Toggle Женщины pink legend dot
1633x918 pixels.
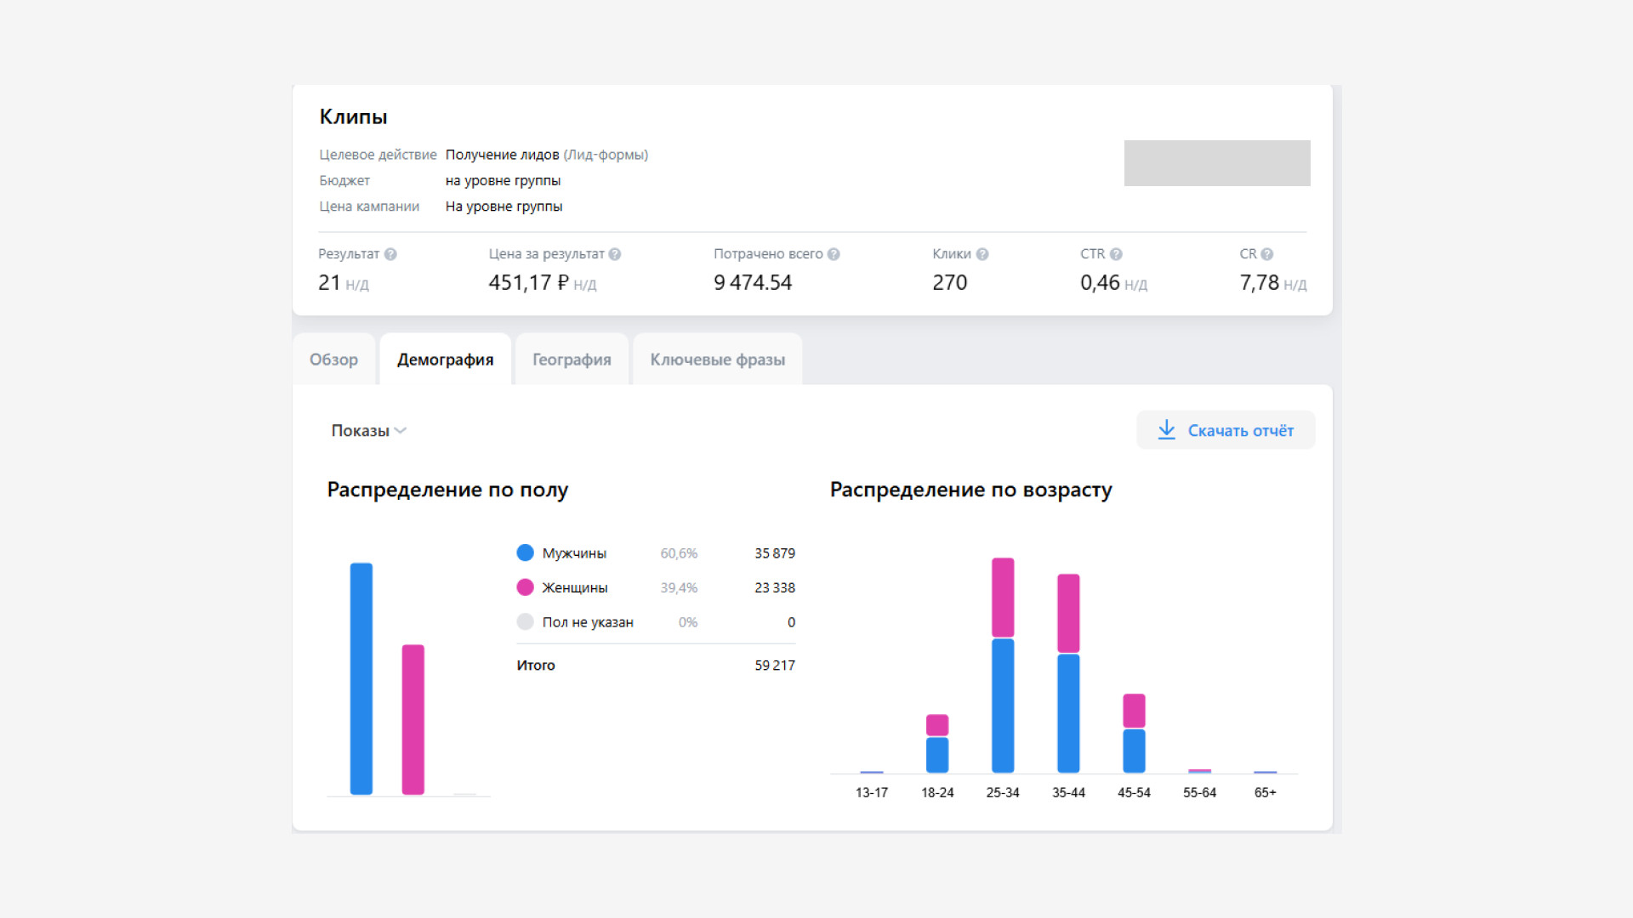point(525,587)
